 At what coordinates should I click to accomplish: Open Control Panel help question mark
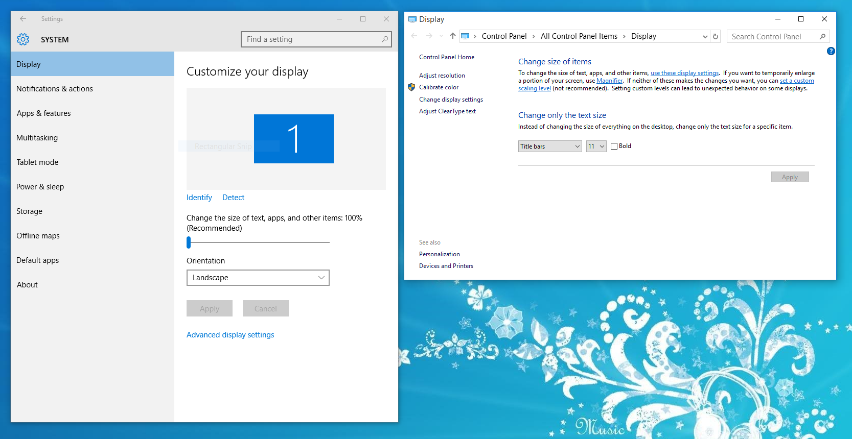tap(831, 51)
